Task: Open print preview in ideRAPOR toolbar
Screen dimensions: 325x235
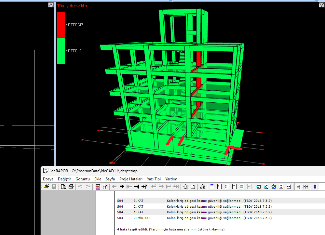Action: (x=63, y=187)
